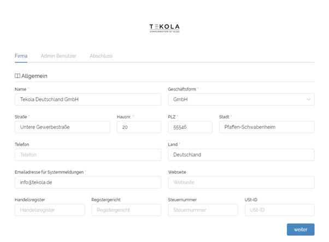This screenshot has width=329, height=242.
Task: Click the Registergericht input field
Action: (x=126, y=210)
